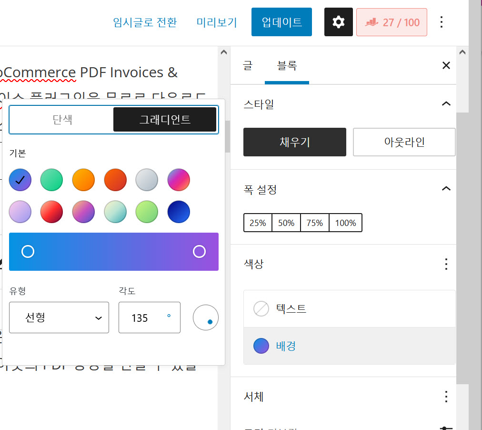Open the editor options kebab menu
The image size is (482, 430).
pyautogui.click(x=442, y=22)
